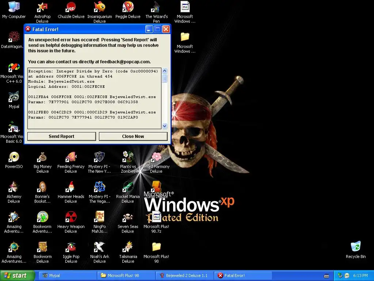Click the safely remove hardware tray icon
The height and width of the screenshot is (281, 374).
[340, 276]
